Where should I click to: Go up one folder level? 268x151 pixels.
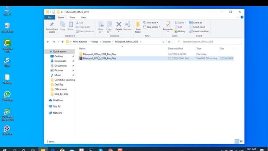tap(62, 42)
